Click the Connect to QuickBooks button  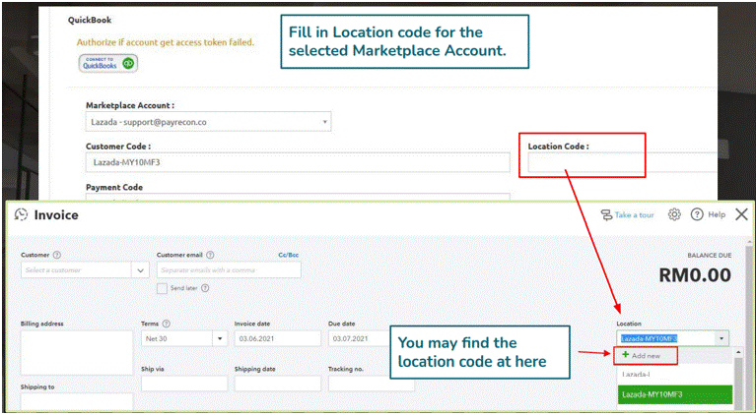click(108, 63)
